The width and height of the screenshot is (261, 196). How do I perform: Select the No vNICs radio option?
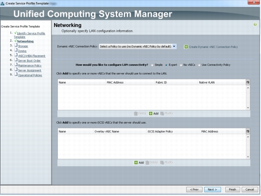(x=181, y=65)
